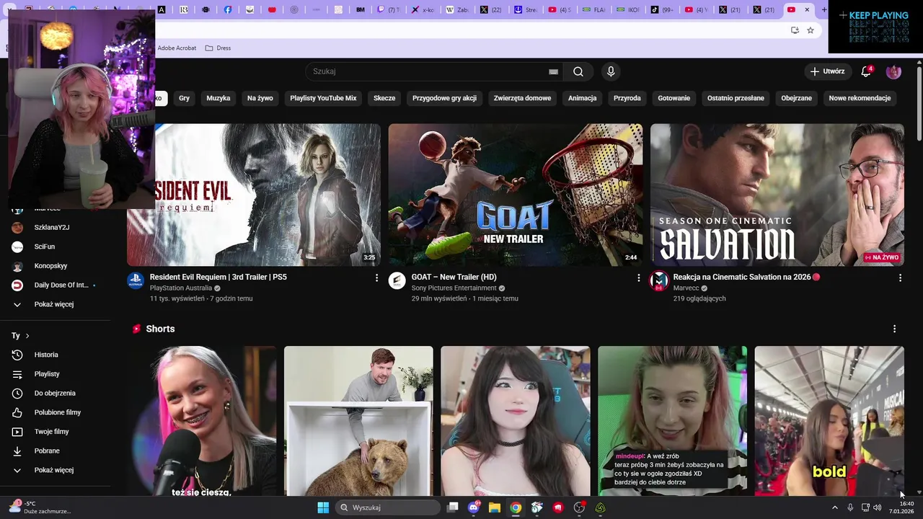Open the Shorts shelf options menu
Screen dimensions: 923x519
(x=895, y=329)
